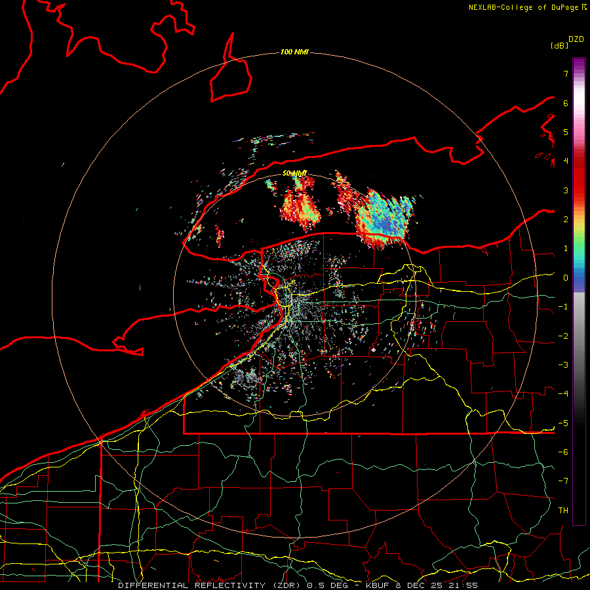Click the -4 tick label on color scale
590x590 pixels.
click(x=563, y=394)
